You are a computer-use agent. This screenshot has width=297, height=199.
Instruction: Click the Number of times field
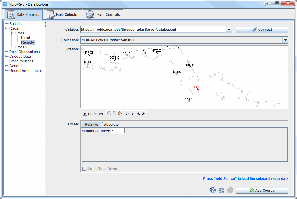pyautogui.click(x=118, y=131)
